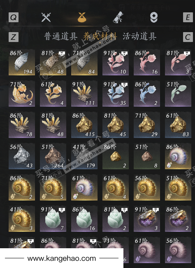This screenshot has height=268, width=195.
Task: Open the scroll documents category icon
Action: pyautogui.click(x=118, y=17)
